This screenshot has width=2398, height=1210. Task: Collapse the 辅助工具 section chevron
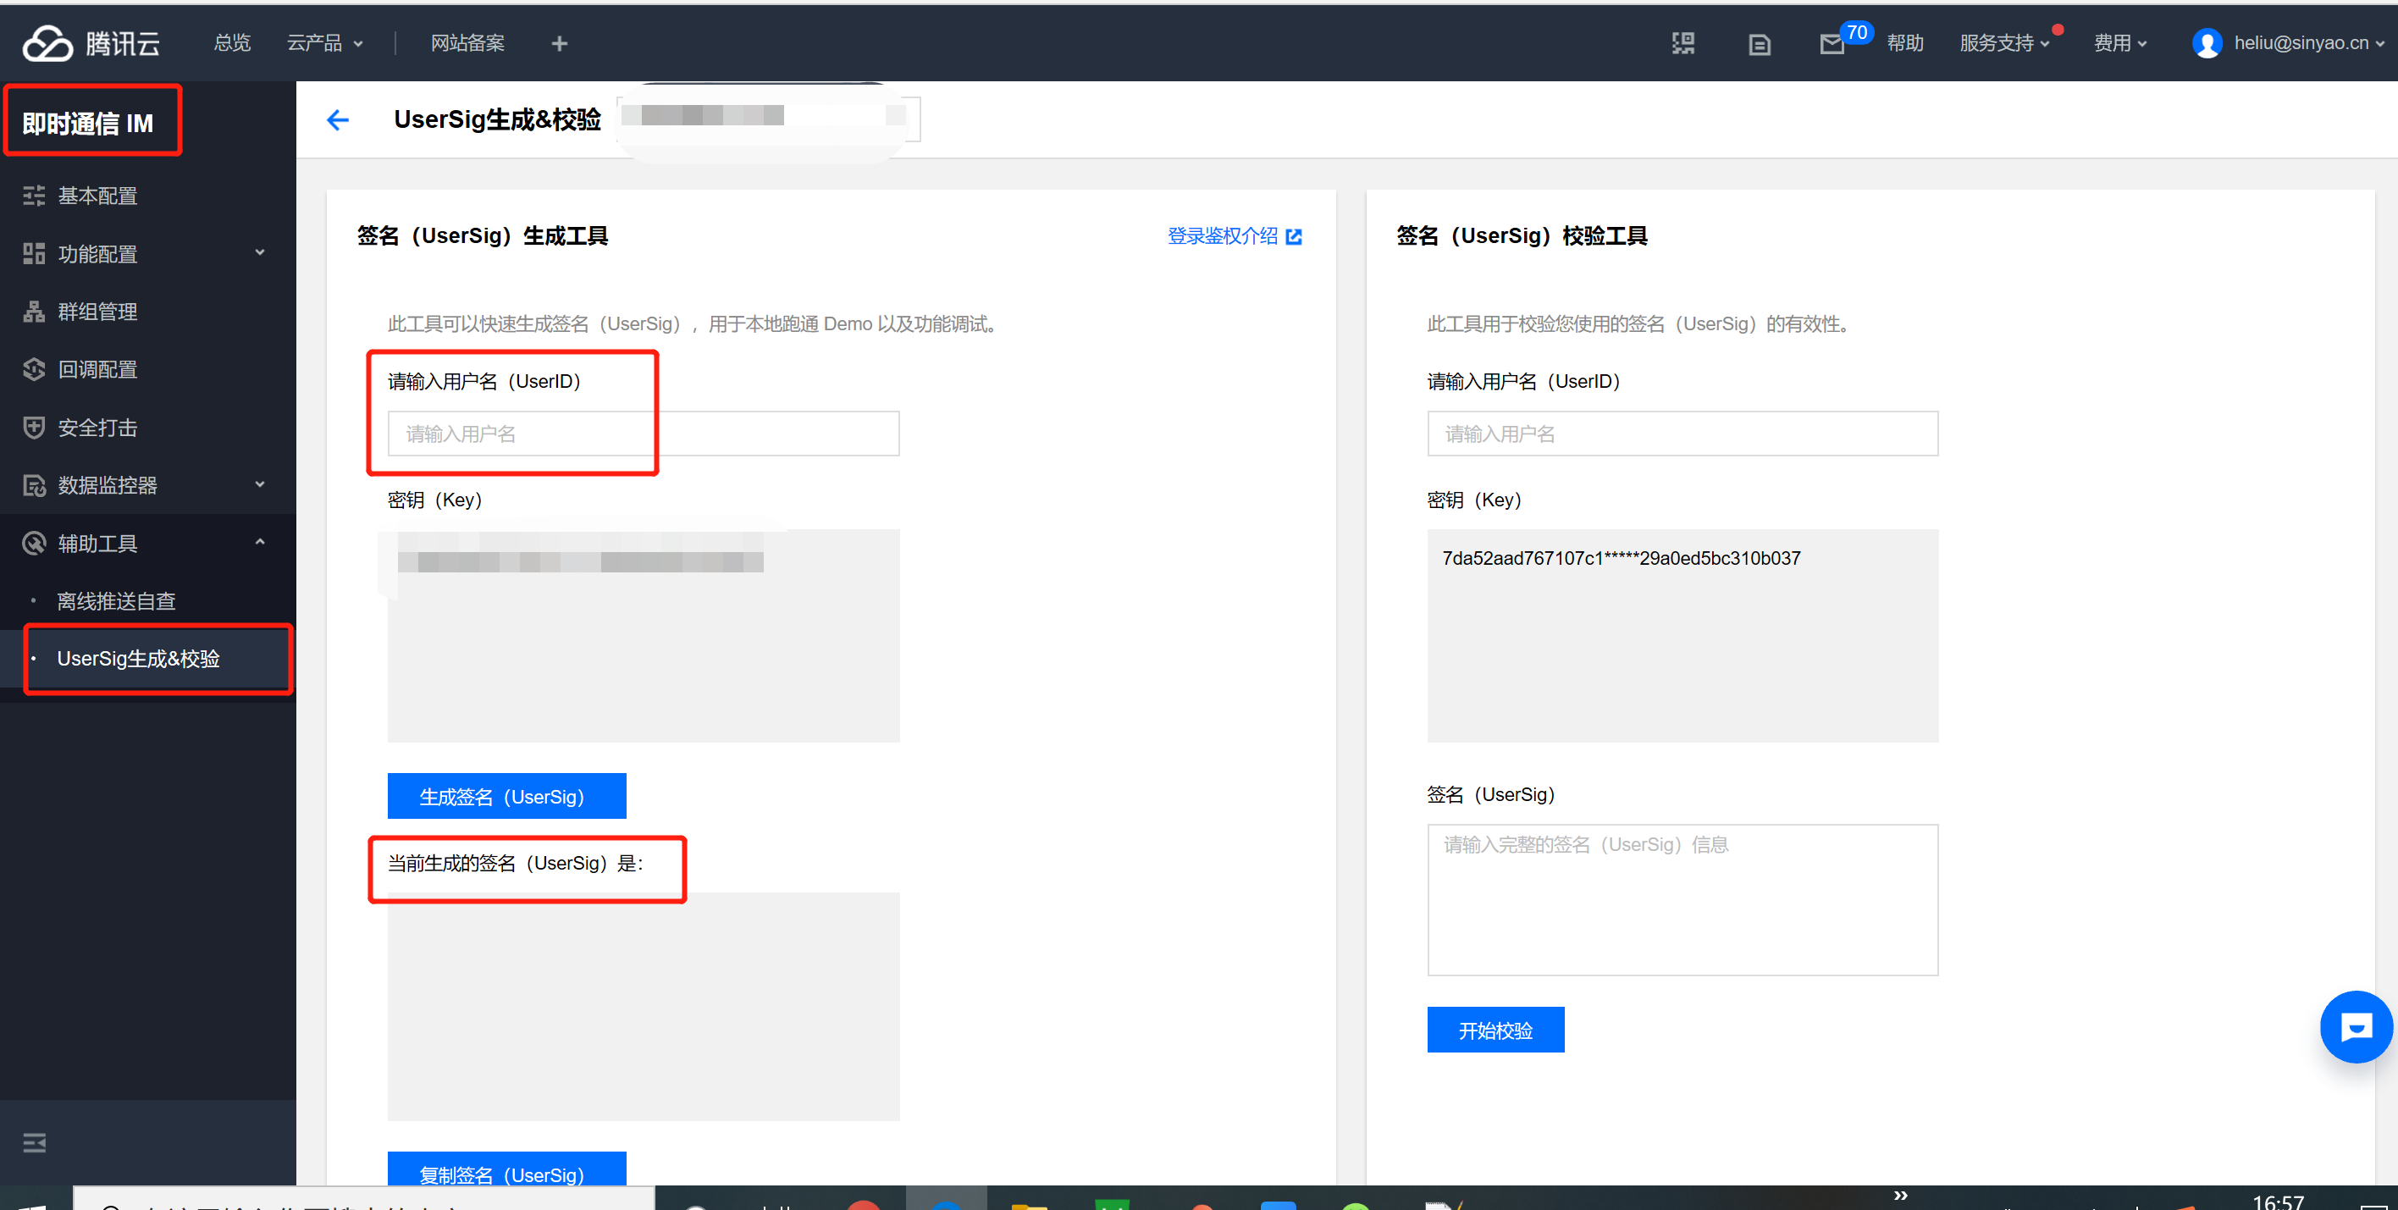(x=260, y=542)
